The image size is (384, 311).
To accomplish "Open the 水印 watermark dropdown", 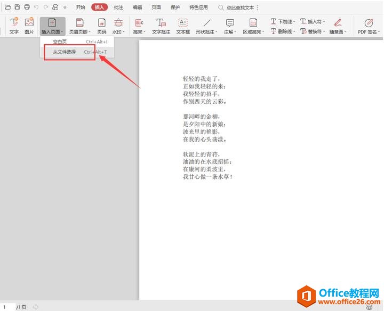I will pos(118,32).
